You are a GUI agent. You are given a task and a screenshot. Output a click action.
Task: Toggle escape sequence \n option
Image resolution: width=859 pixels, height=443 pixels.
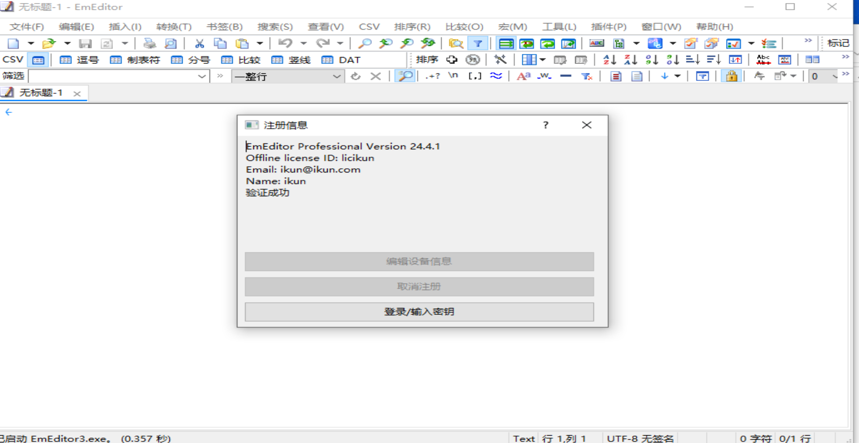(453, 76)
